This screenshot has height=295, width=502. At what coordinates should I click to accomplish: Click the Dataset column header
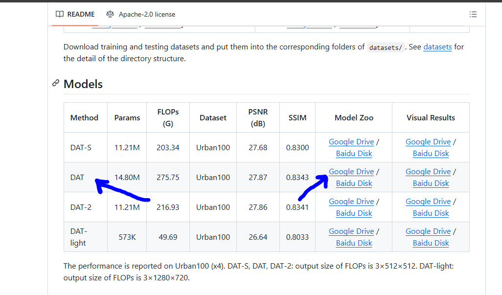click(x=213, y=118)
